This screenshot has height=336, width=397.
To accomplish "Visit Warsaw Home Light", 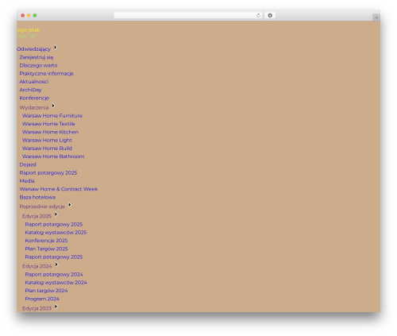I will tap(47, 141).
